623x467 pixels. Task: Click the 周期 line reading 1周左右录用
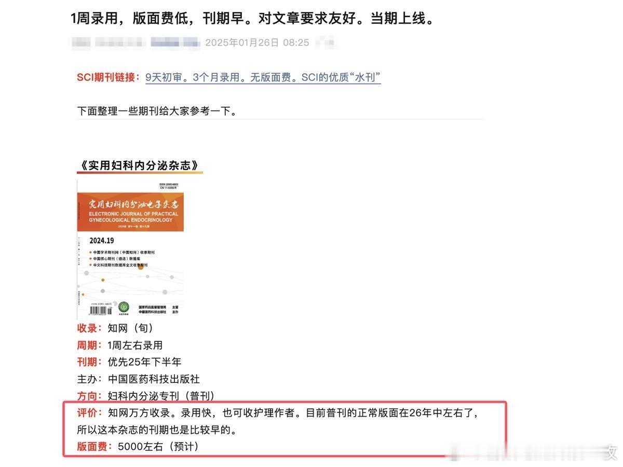(120, 345)
